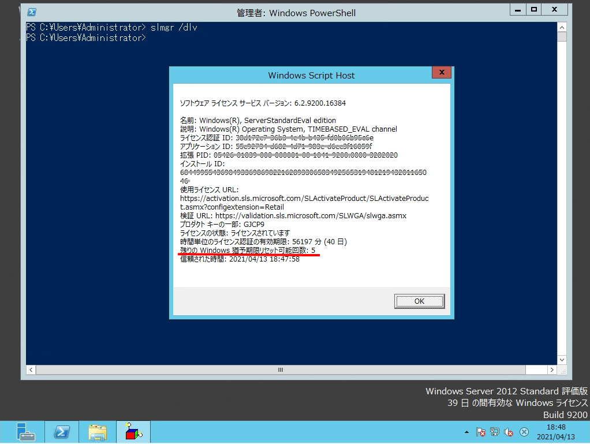Click the PowerShell horizontal scrollbar right arrow
The width and height of the screenshot is (590, 444).
(552, 370)
